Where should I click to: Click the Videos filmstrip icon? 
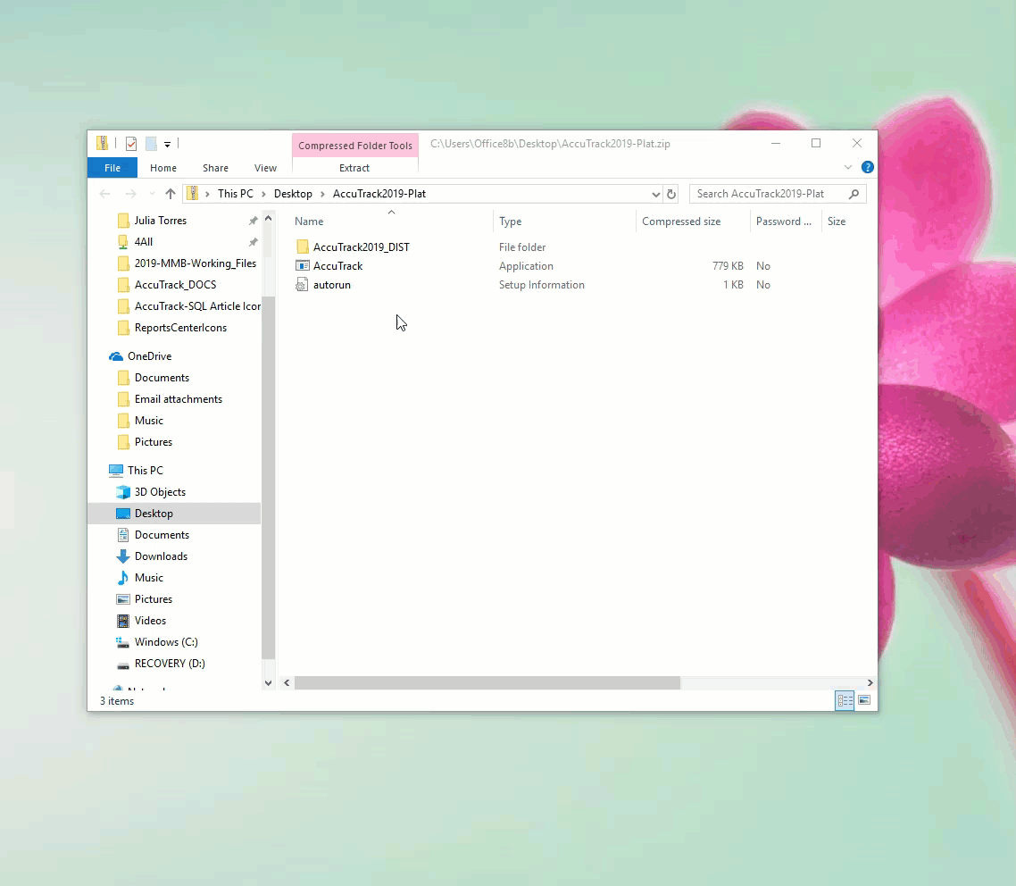coord(122,620)
